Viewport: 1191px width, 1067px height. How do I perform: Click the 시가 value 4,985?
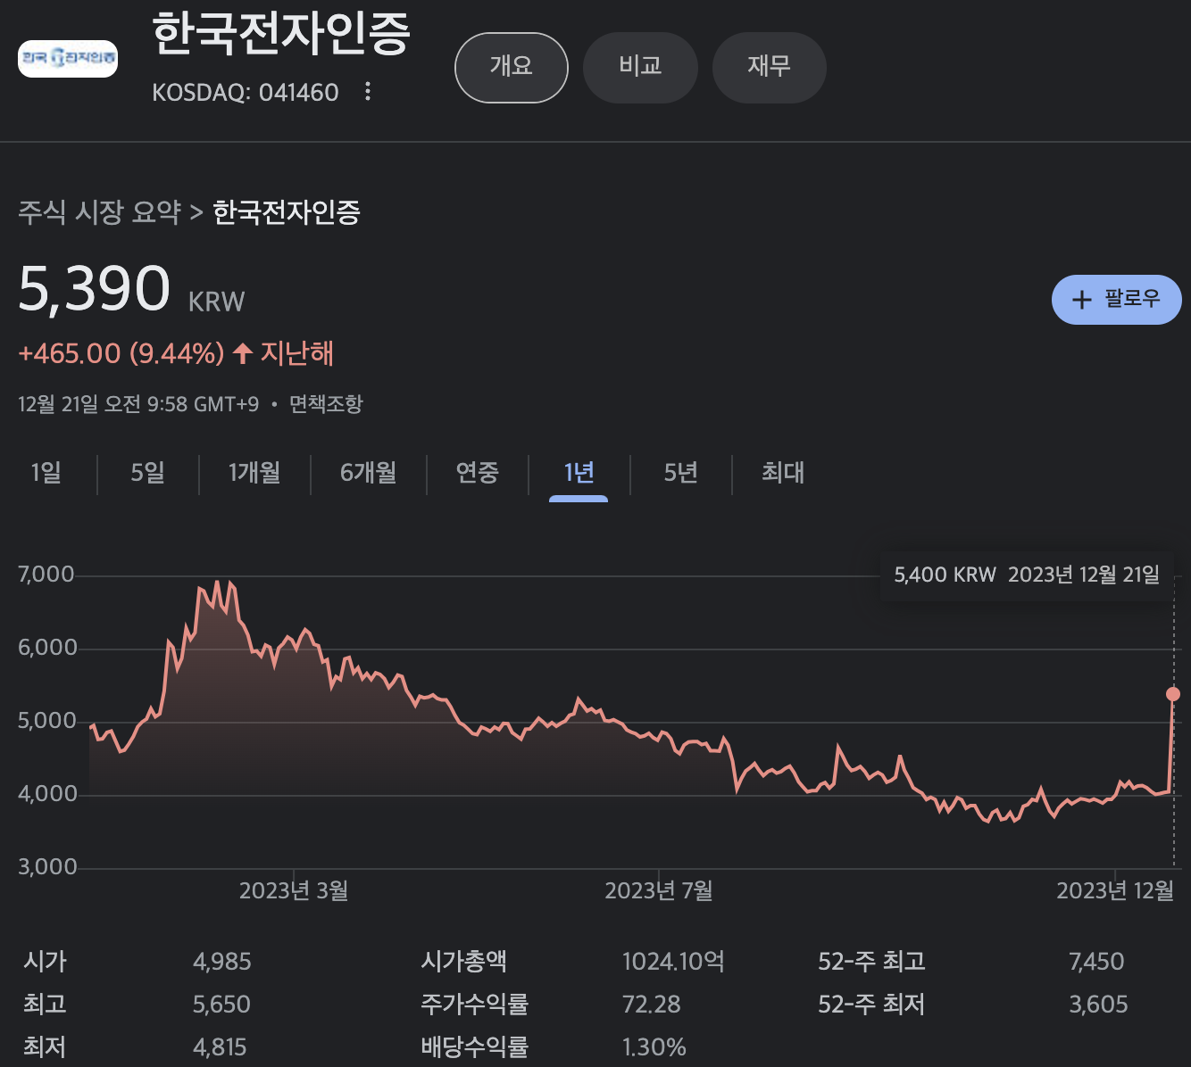(222, 962)
